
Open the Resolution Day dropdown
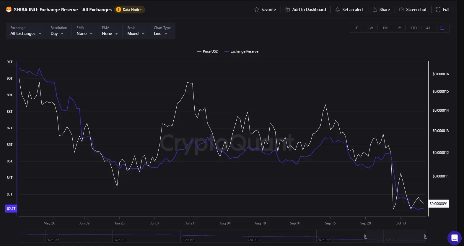[57, 34]
